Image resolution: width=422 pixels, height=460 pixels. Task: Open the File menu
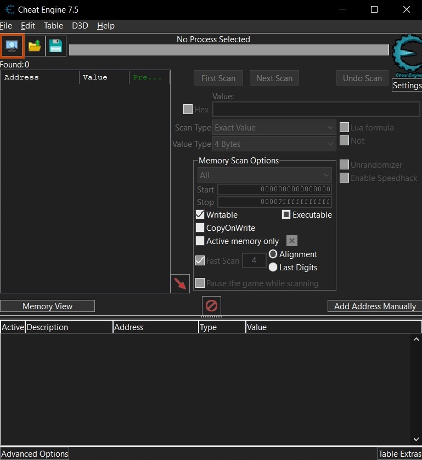pos(6,26)
